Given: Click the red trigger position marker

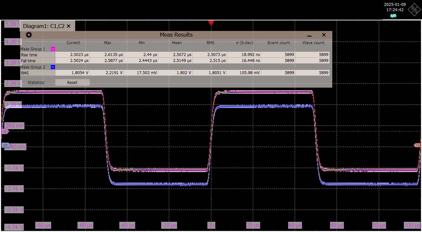Looking at the screenshot, I should tap(211, 23).
